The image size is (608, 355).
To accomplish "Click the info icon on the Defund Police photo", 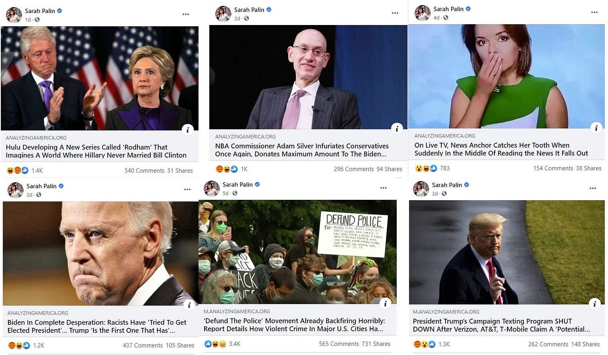I will pos(385,303).
